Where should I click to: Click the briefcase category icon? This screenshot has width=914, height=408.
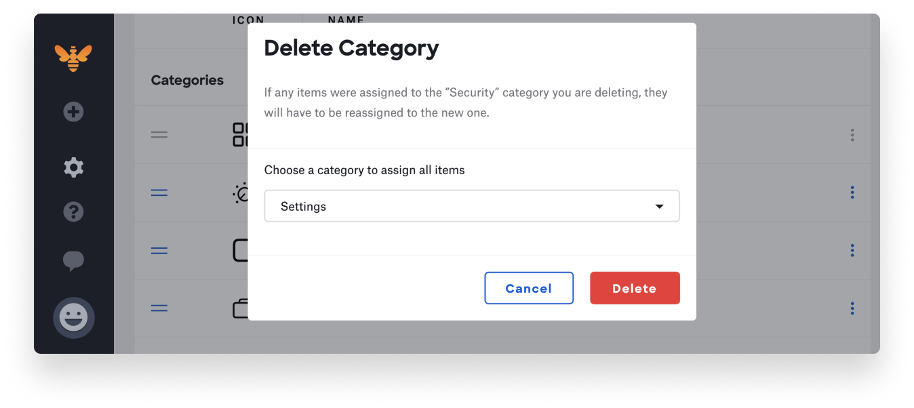coord(240,308)
